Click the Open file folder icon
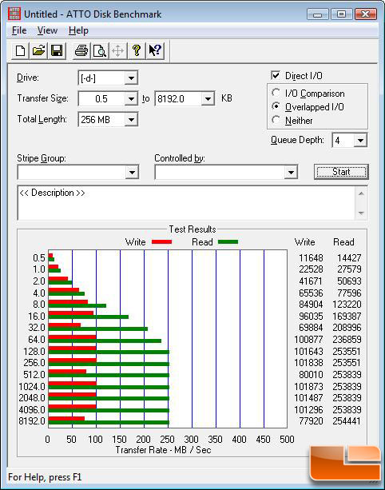 (x=38, y=50)
